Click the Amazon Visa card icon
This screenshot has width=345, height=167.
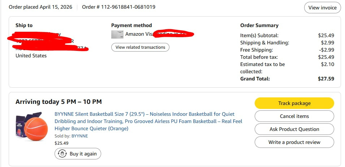[117, 34]
